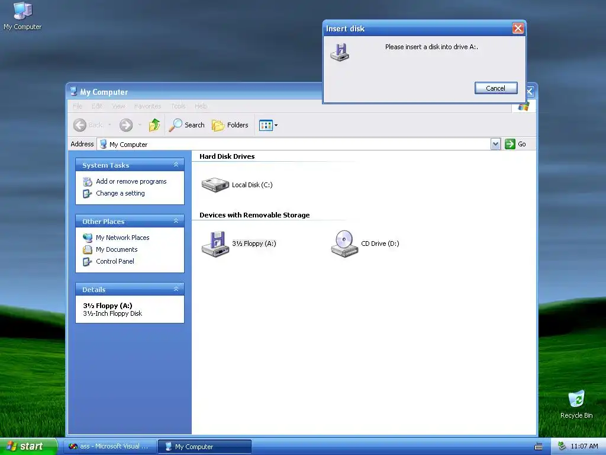The image size is (606, 455).
Task: Click the My Computer title bar icon
Action: (74, 92)
